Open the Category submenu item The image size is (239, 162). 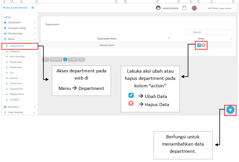pos(15,51)
